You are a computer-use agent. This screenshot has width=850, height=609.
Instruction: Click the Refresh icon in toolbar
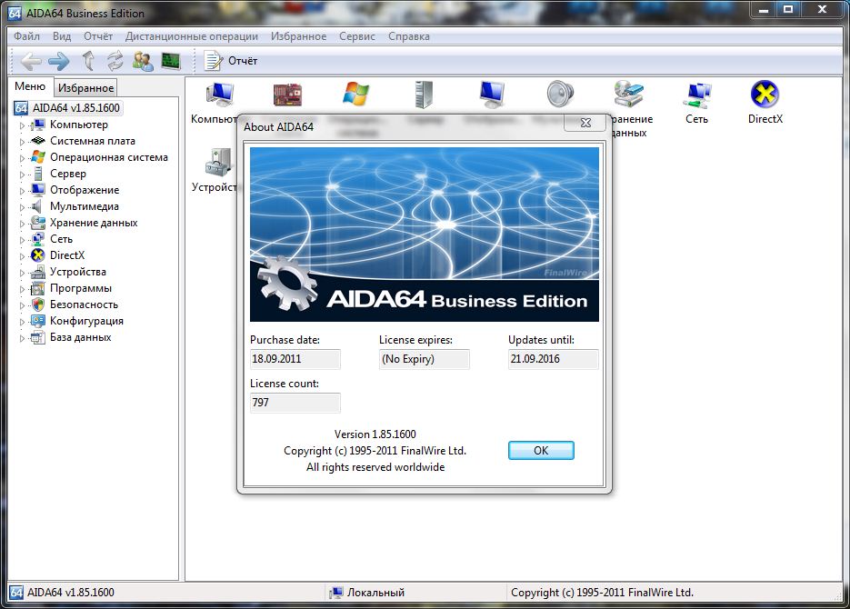click(115, 61)
